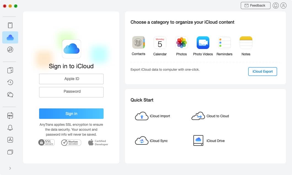Expand the sidebar with chevron arrow

click(x=10, y=168)
